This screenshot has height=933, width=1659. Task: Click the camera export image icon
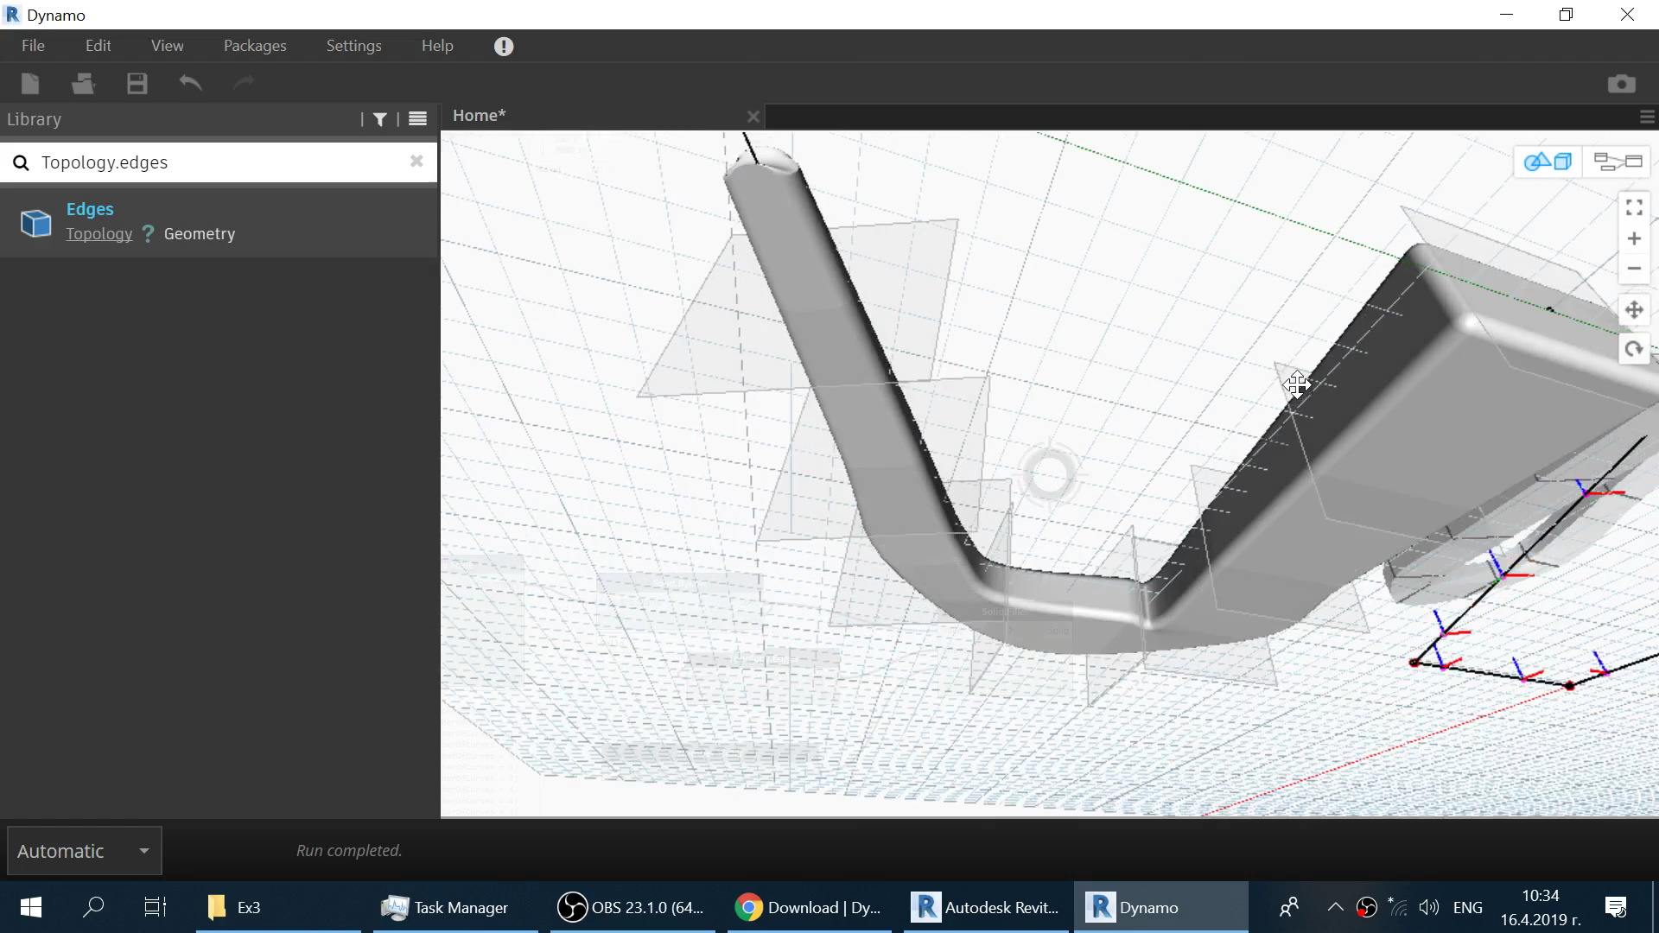pos(1621,83)
